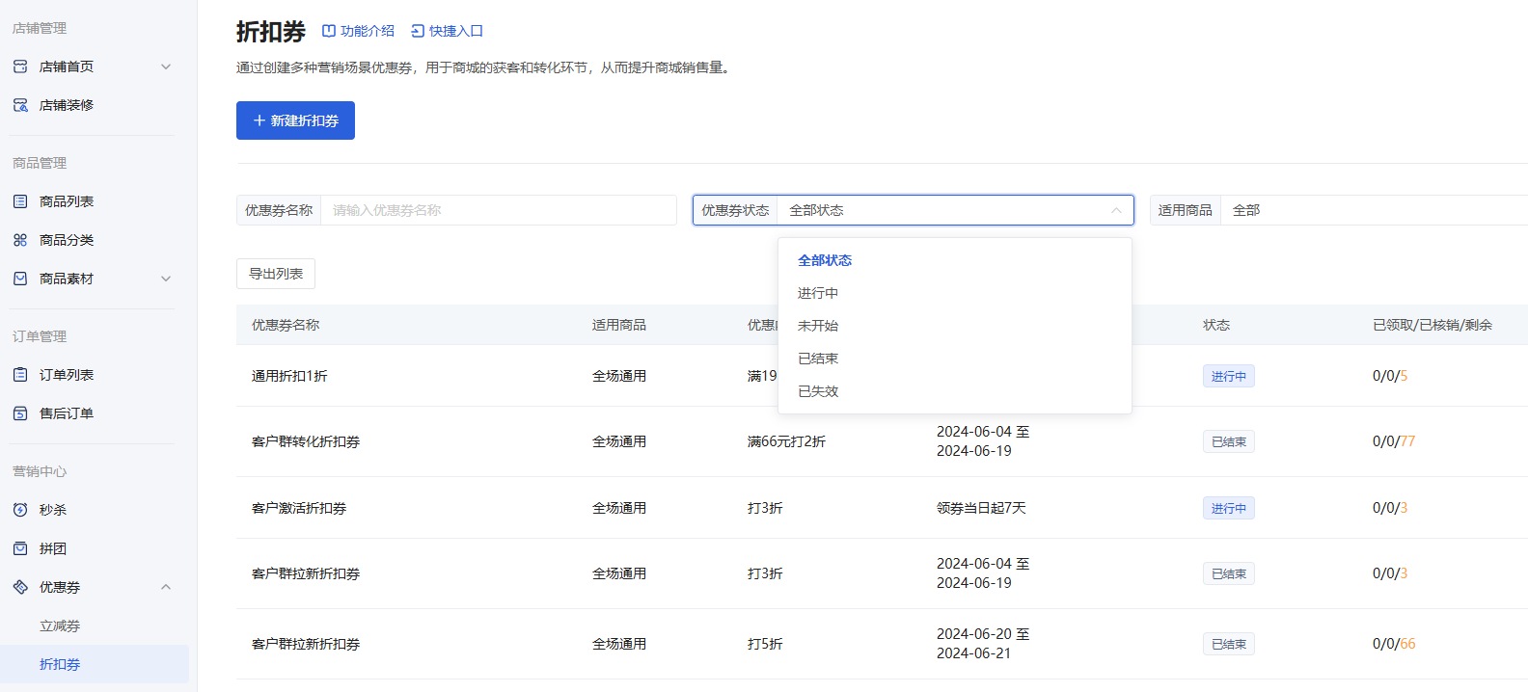The width and height of the screenshot is (1528, 692).
Task: Click 进行中 status tag of 客户激活折扣券
Action: tap(1229, 508)
